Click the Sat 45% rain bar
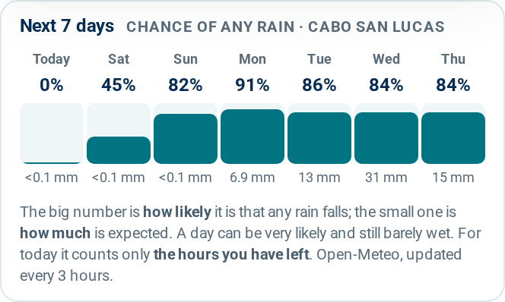Image resolution: width=505 pixels, height=302 pixels. click(x=119, y=134)
